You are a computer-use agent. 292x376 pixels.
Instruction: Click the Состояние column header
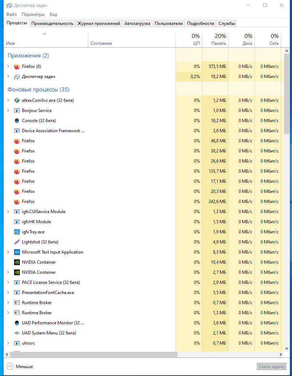[x=132, y=40]
